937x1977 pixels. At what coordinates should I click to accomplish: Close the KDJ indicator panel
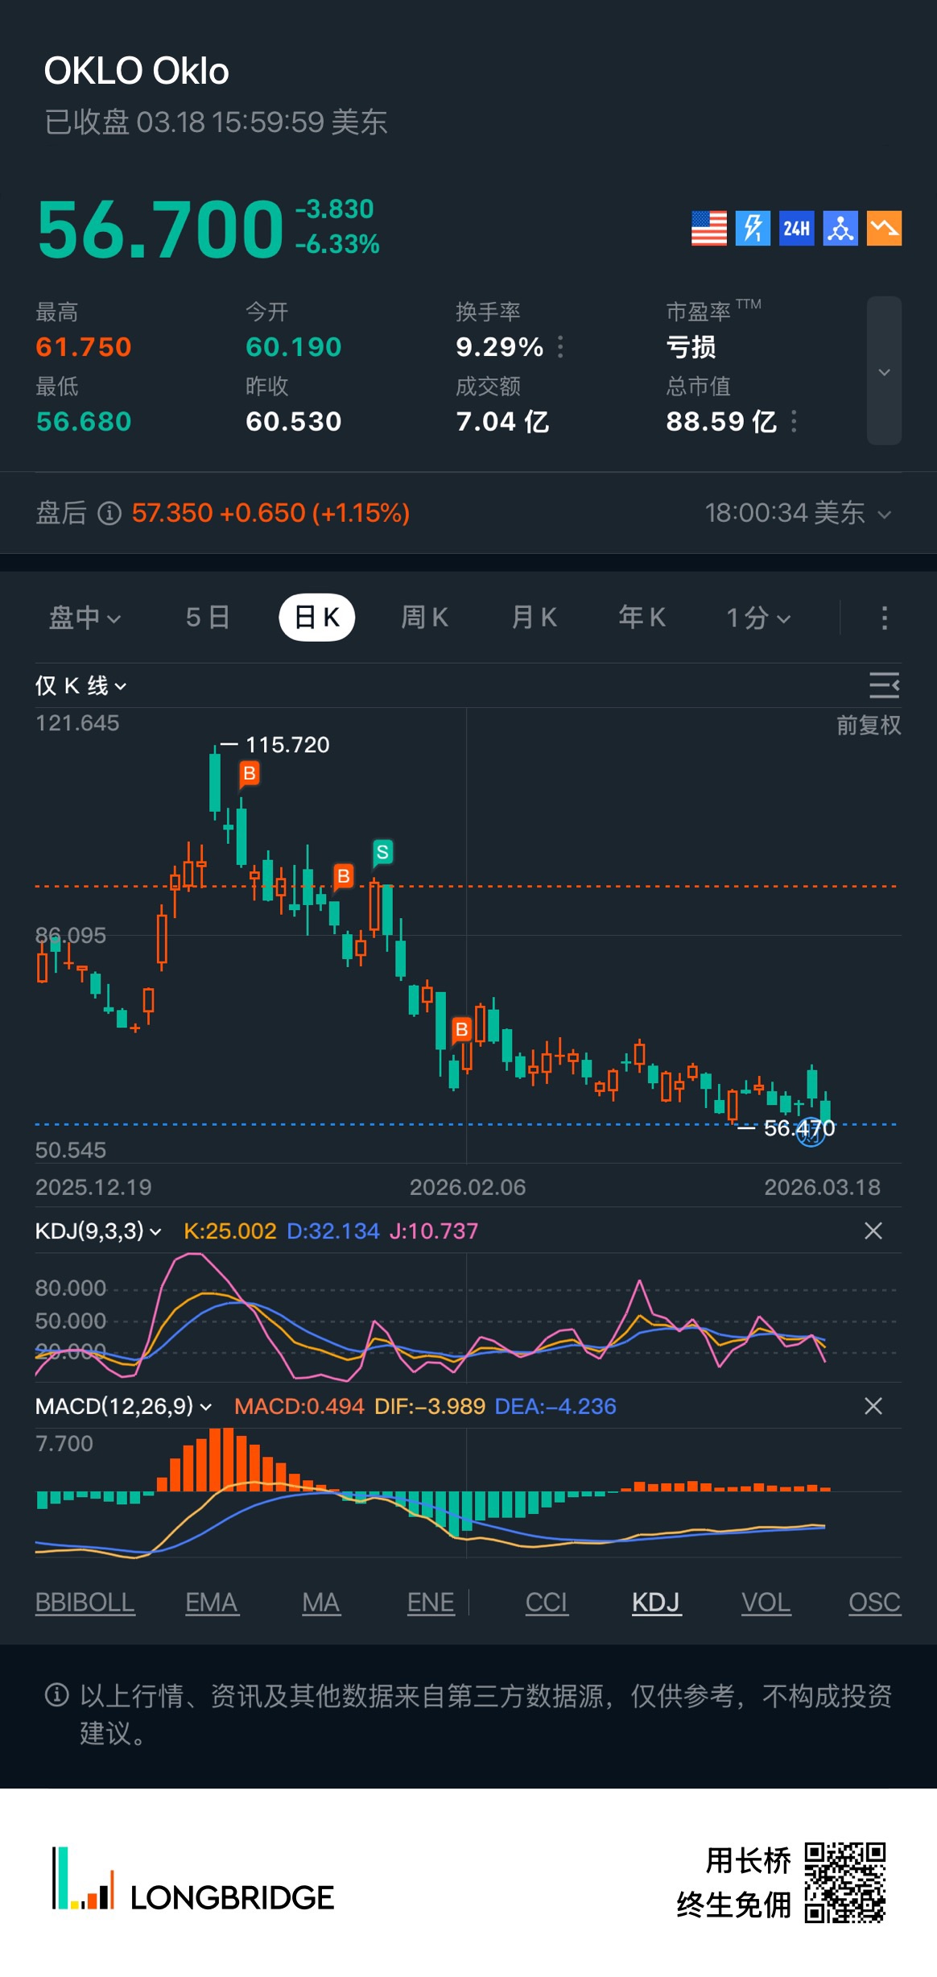(873, 1230)
